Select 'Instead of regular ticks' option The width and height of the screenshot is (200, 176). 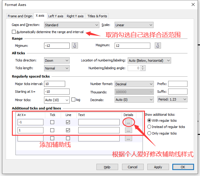pos(149,127)
